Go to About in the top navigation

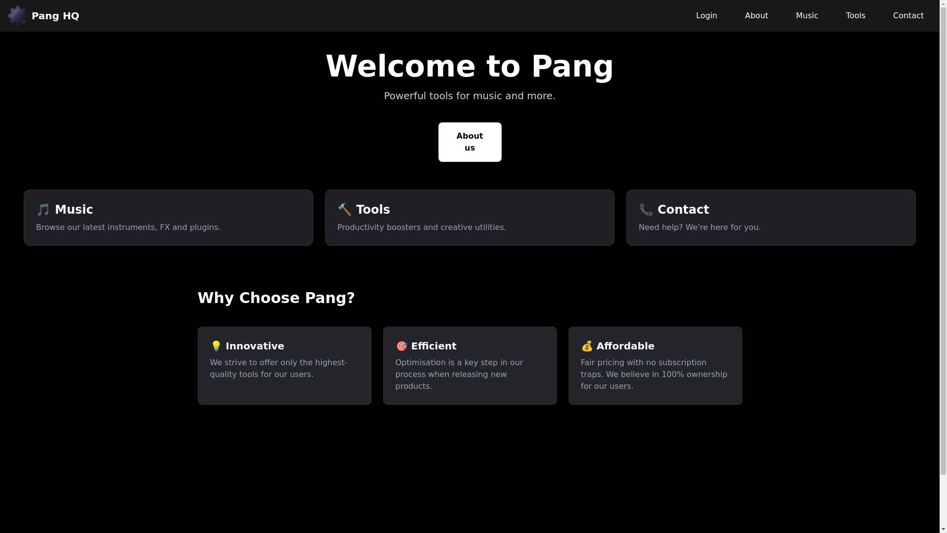tap(756, 16)
